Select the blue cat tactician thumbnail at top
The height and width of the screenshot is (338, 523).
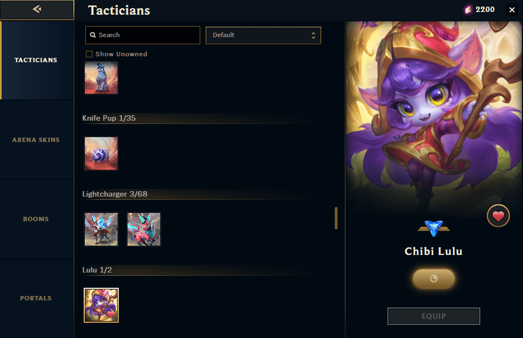tap(101, 78)
